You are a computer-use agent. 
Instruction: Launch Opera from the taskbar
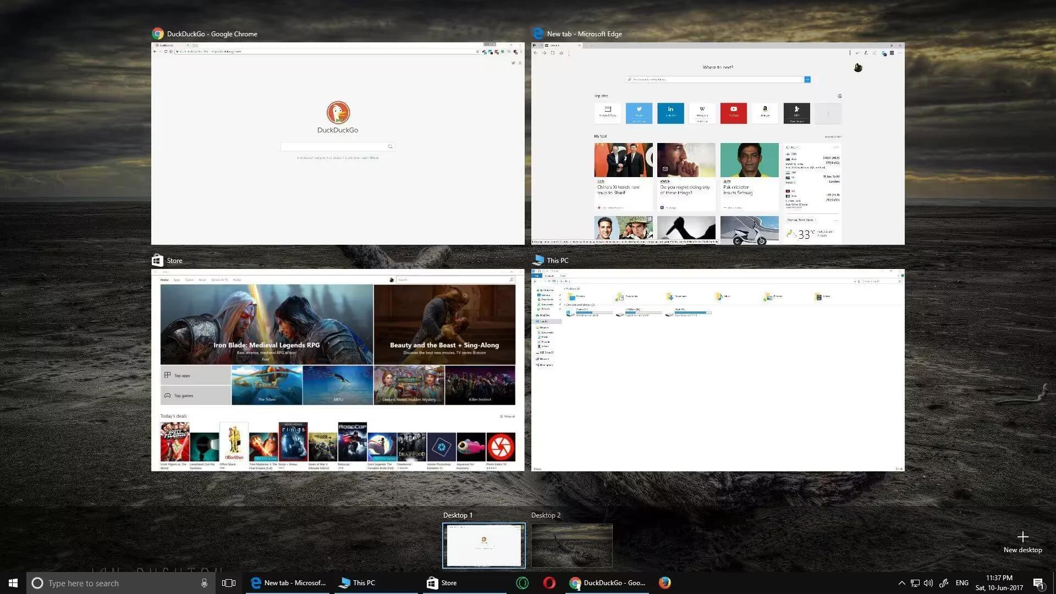point(549,583)
